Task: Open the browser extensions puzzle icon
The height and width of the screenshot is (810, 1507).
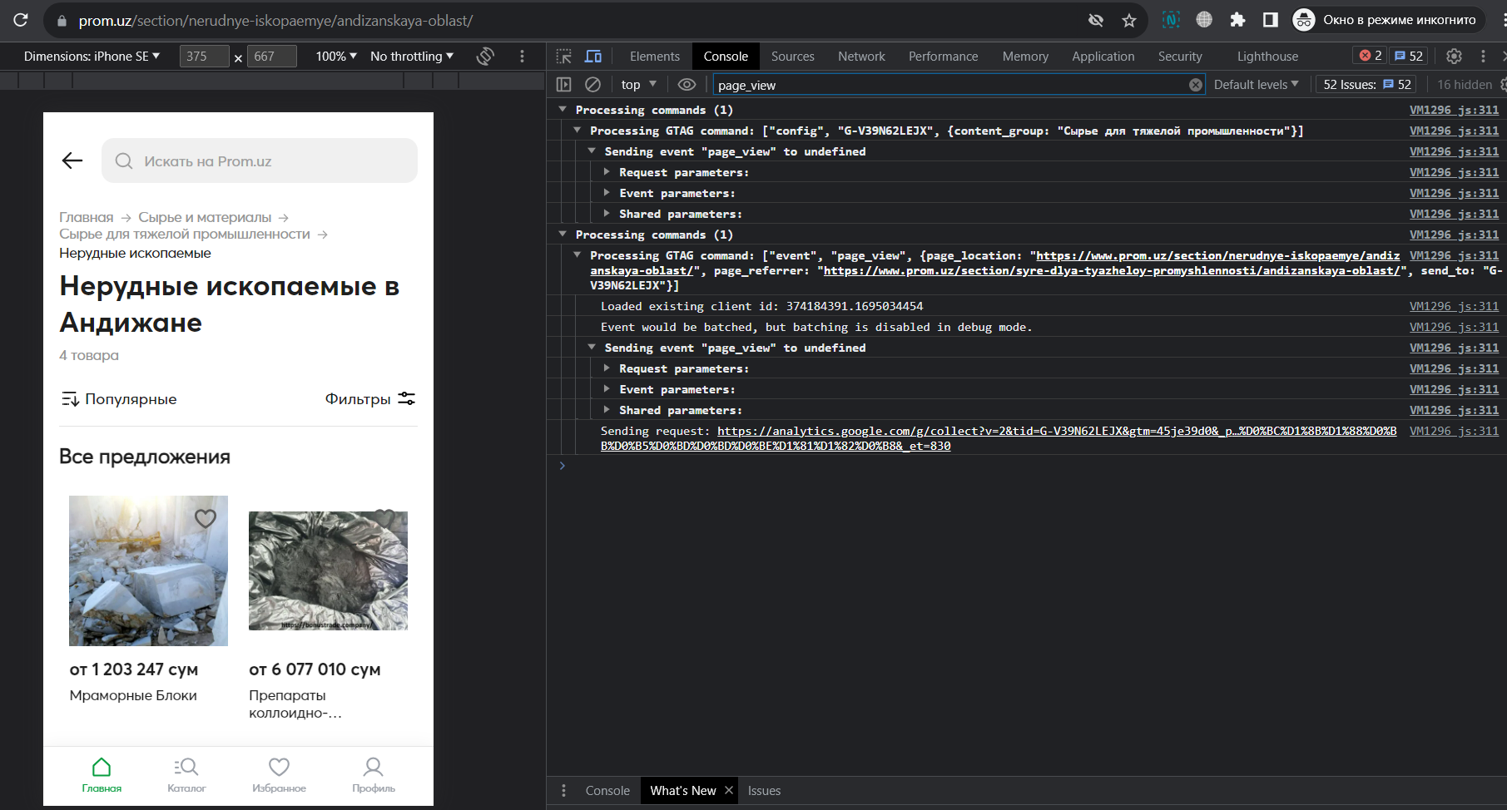Action: 1237,21
